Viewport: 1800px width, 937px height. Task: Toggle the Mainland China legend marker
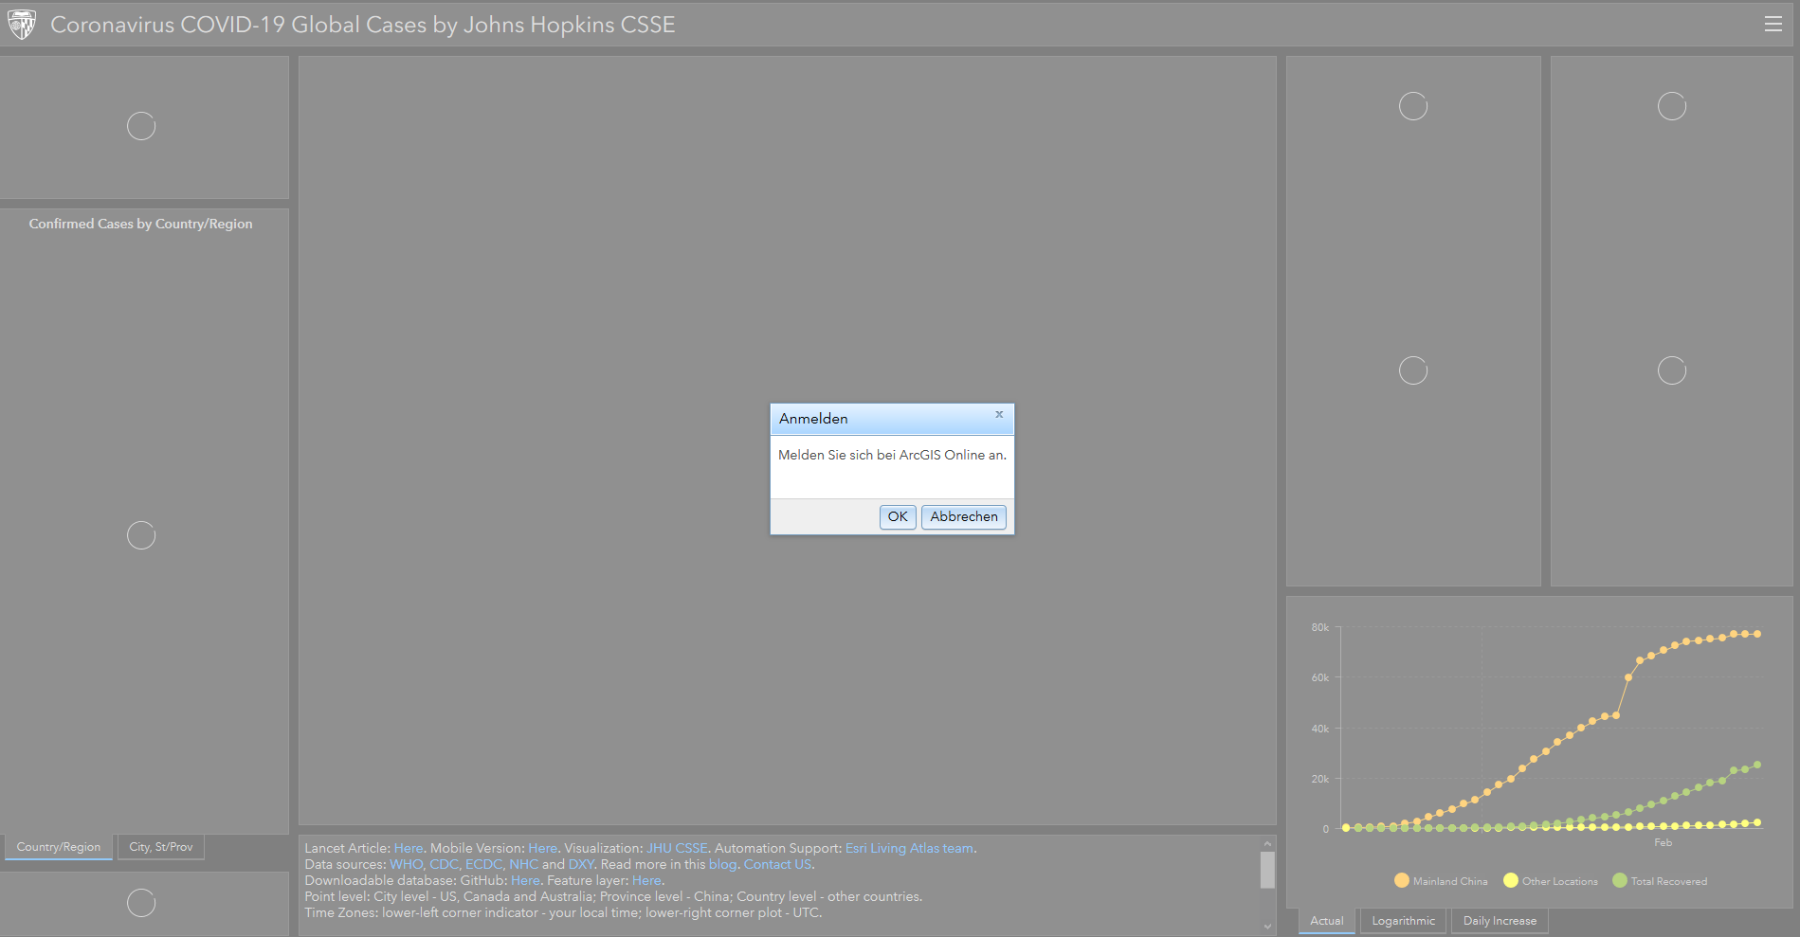click(x=1402, y=880)
